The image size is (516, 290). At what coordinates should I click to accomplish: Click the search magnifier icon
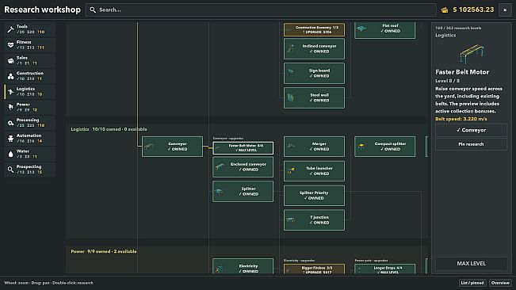click(x=93, y=10)
